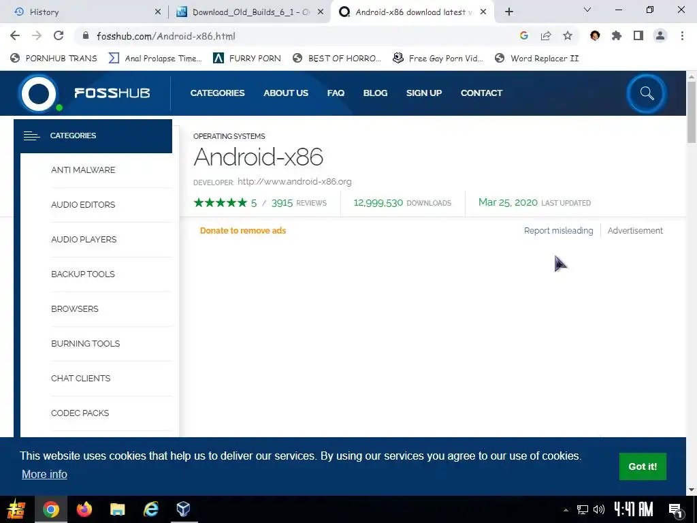Open SIGN UP navigation item
Image resolution: width=697 pixels, height=523 pixels.
point(424,93)
